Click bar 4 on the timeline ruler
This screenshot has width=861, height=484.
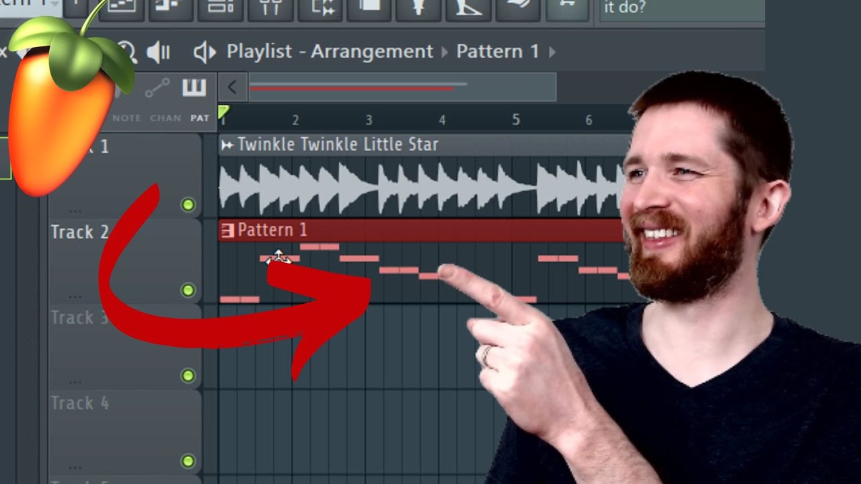click(x=442, y=120)
